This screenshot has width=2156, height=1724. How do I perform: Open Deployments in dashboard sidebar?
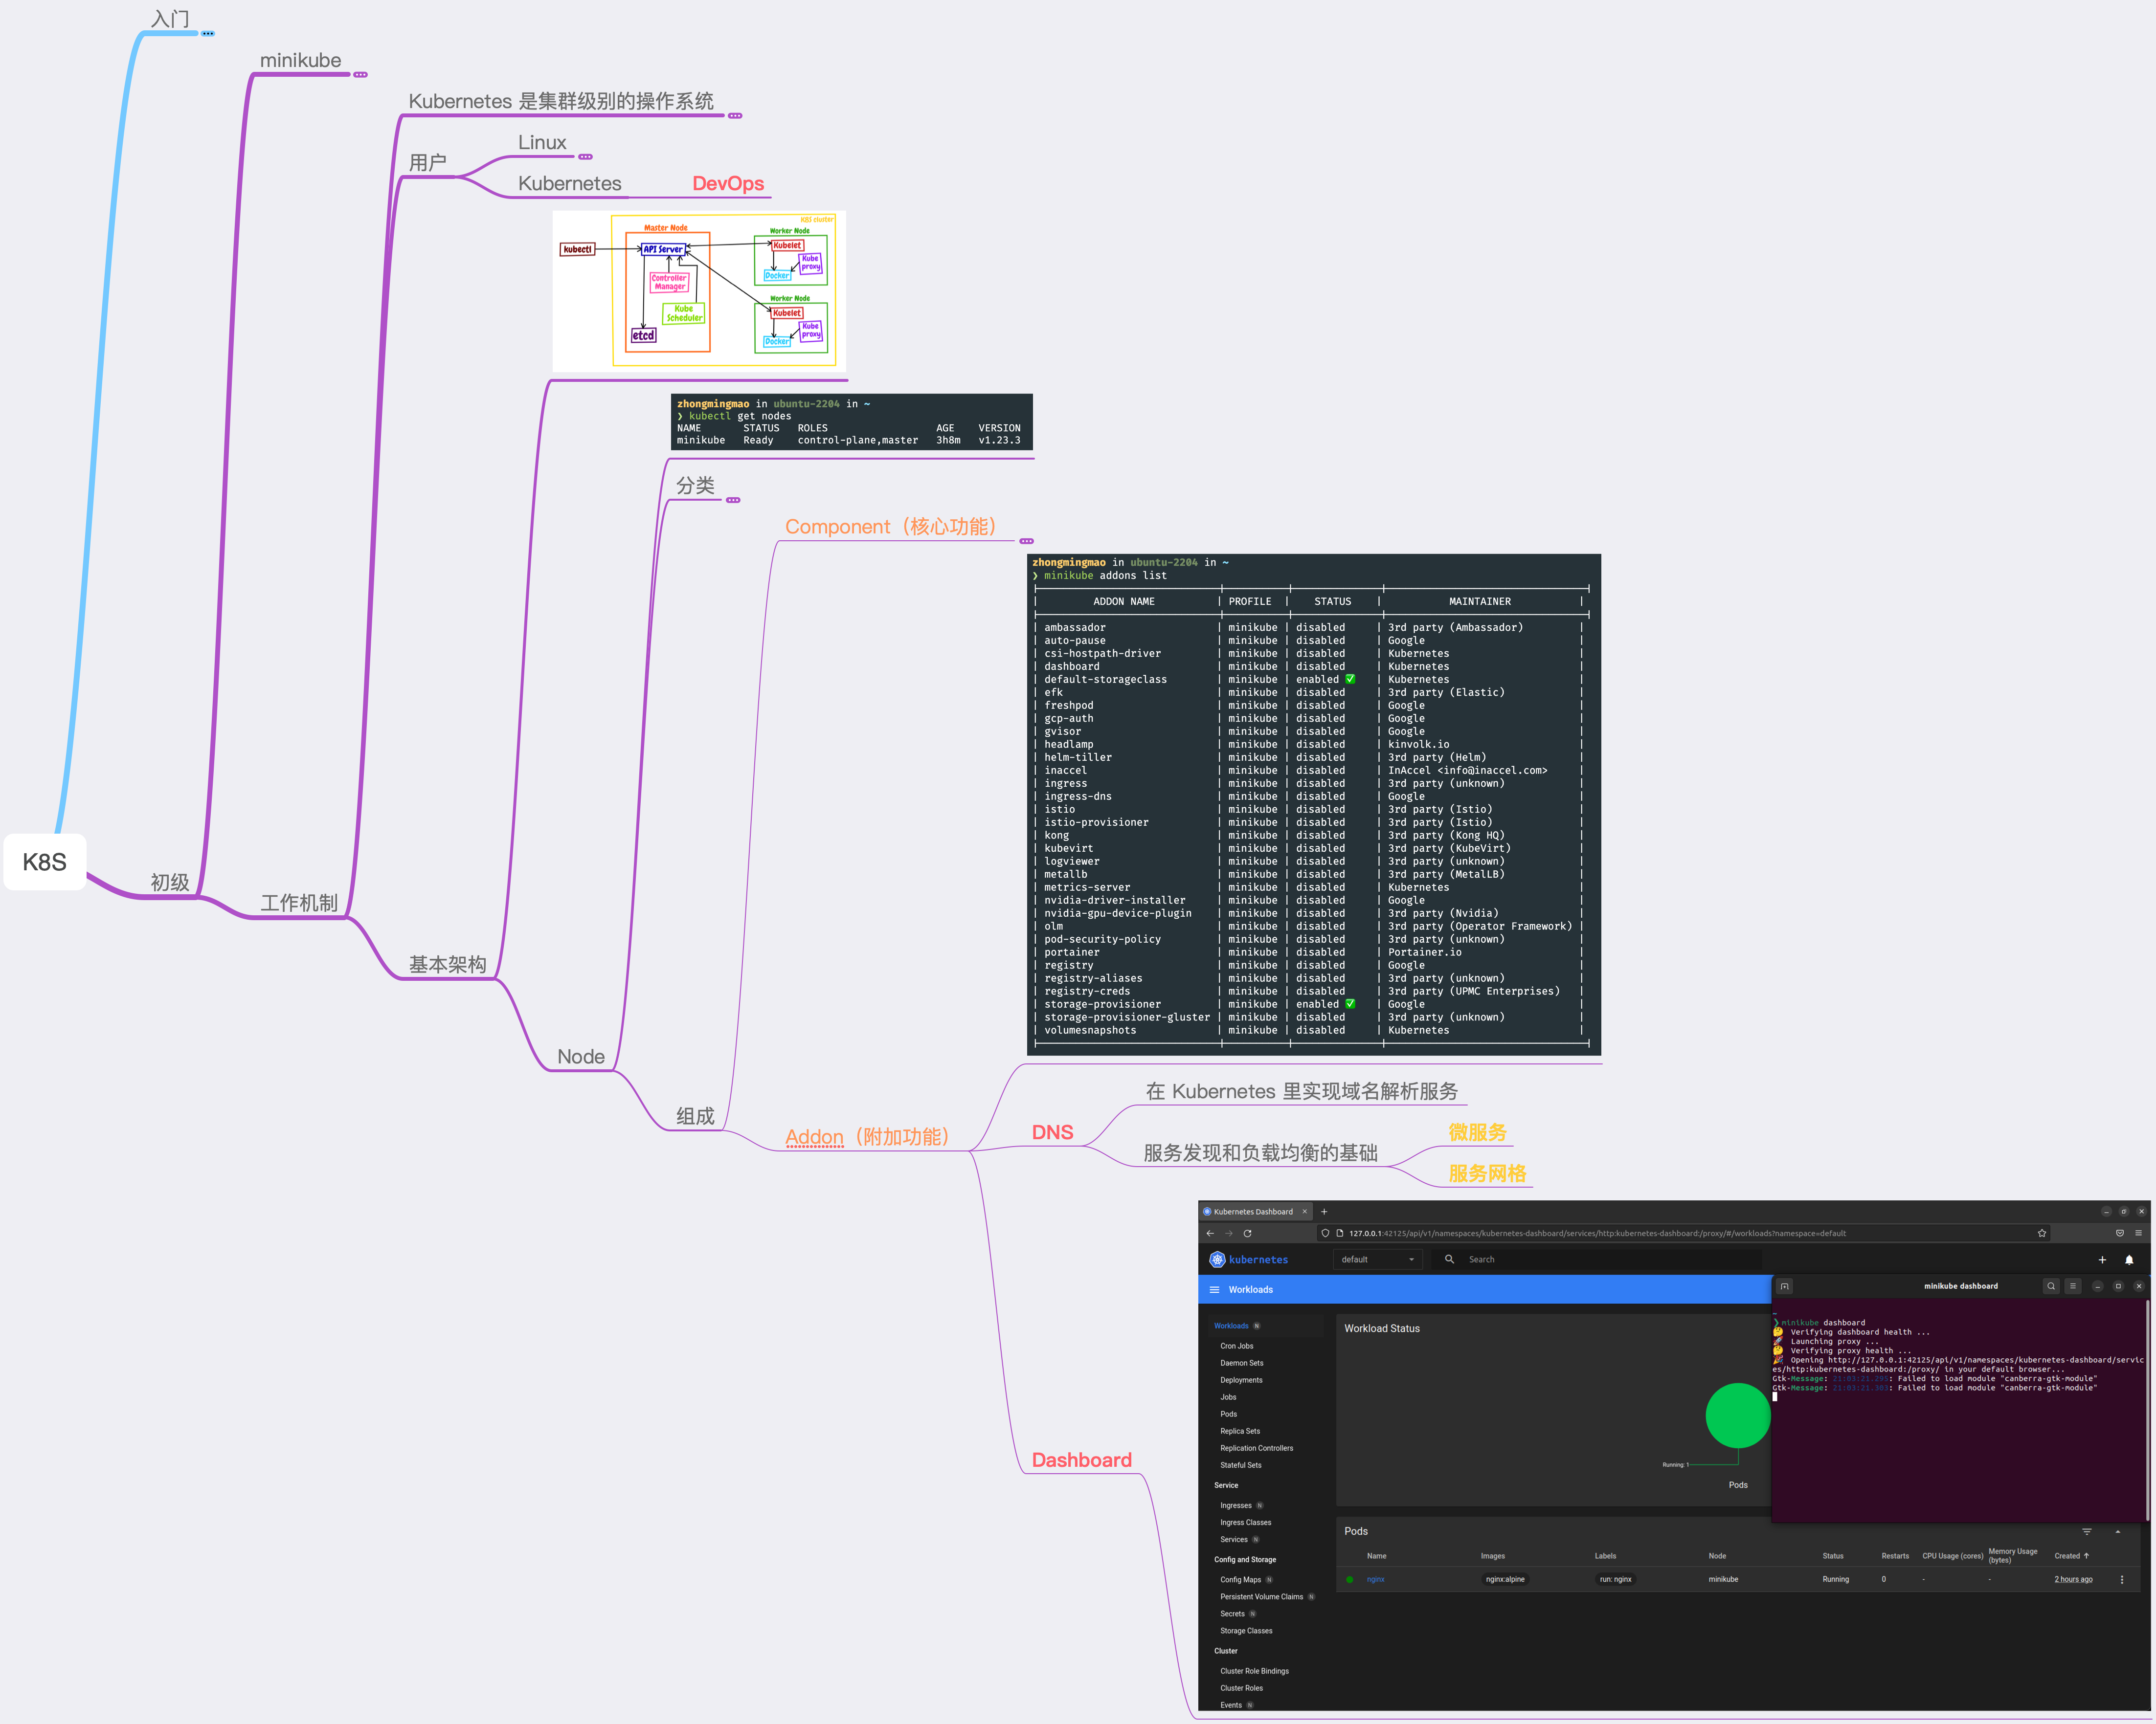tap(1241, 1380)
